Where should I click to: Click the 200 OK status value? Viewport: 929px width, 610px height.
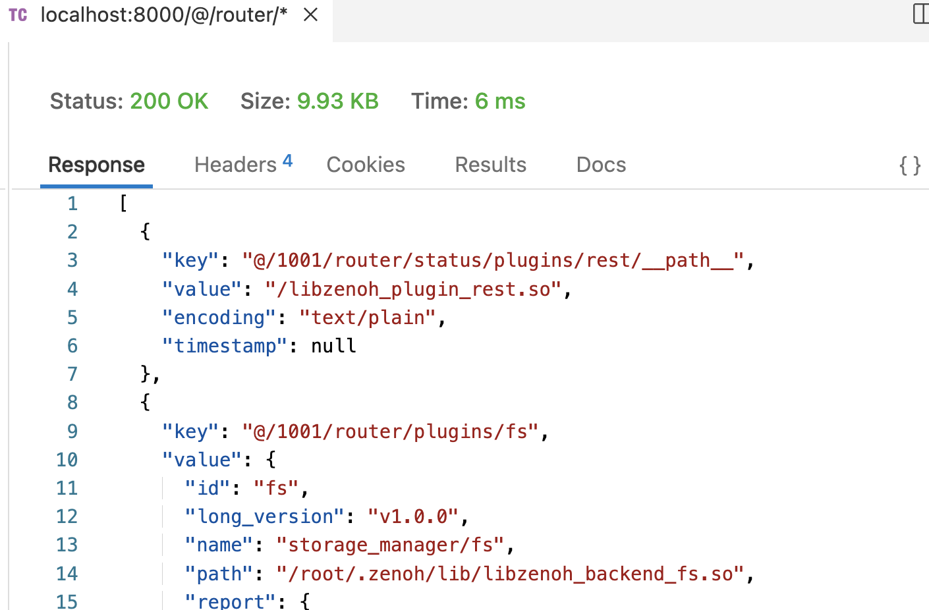(x=169, y=101)
